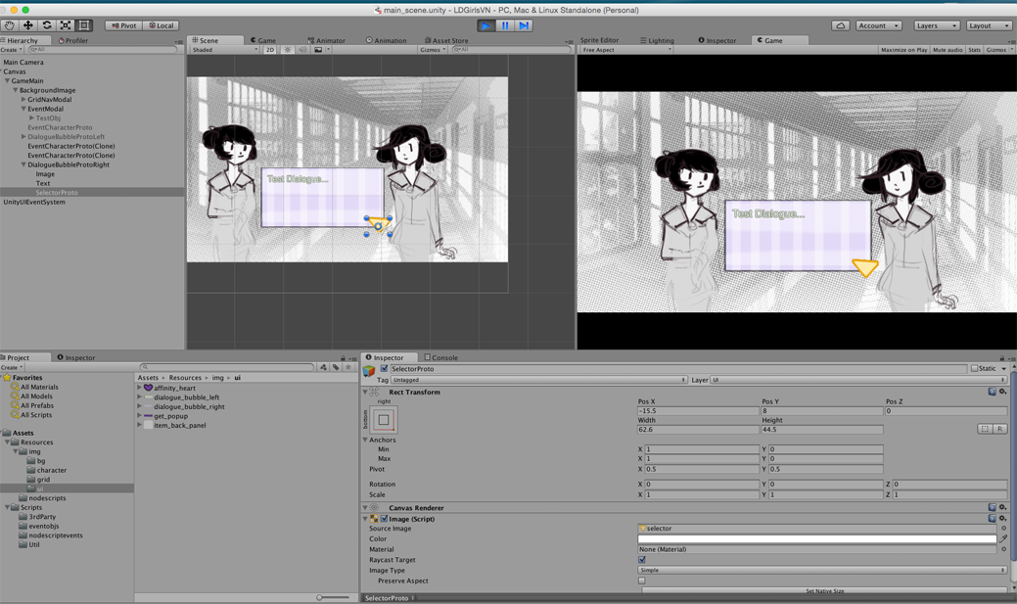The image size is (1017, 604).
Task: Select the Rotate tool in the toolbar
Action: pyautogui.click(x=47, y=25)
